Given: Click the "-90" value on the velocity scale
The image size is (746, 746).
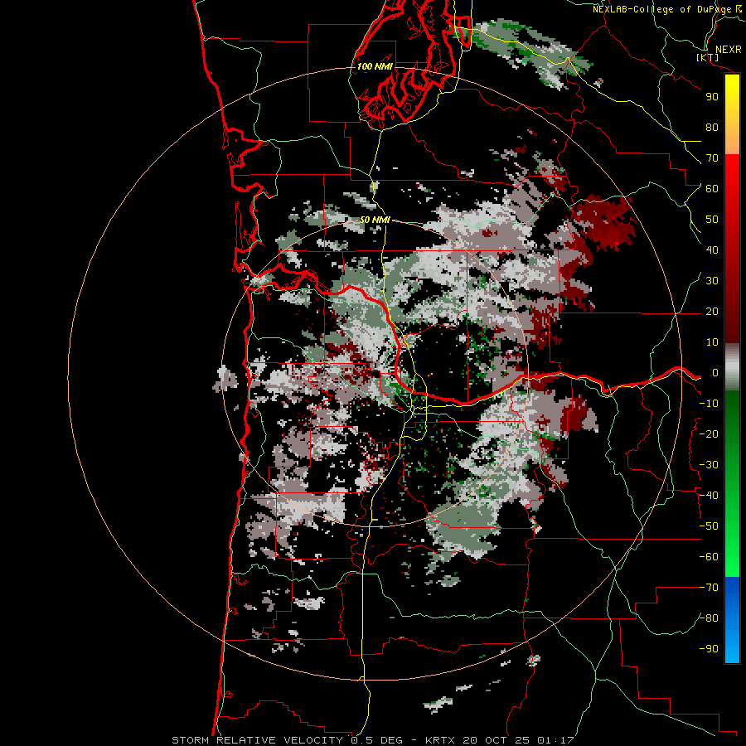Looking at the screenshot, I should click(x=709, y=649).
